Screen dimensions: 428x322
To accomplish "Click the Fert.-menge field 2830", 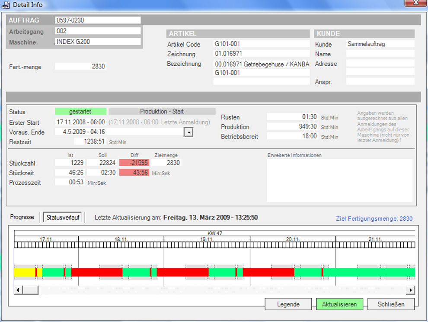I will [x=81, y=66].
